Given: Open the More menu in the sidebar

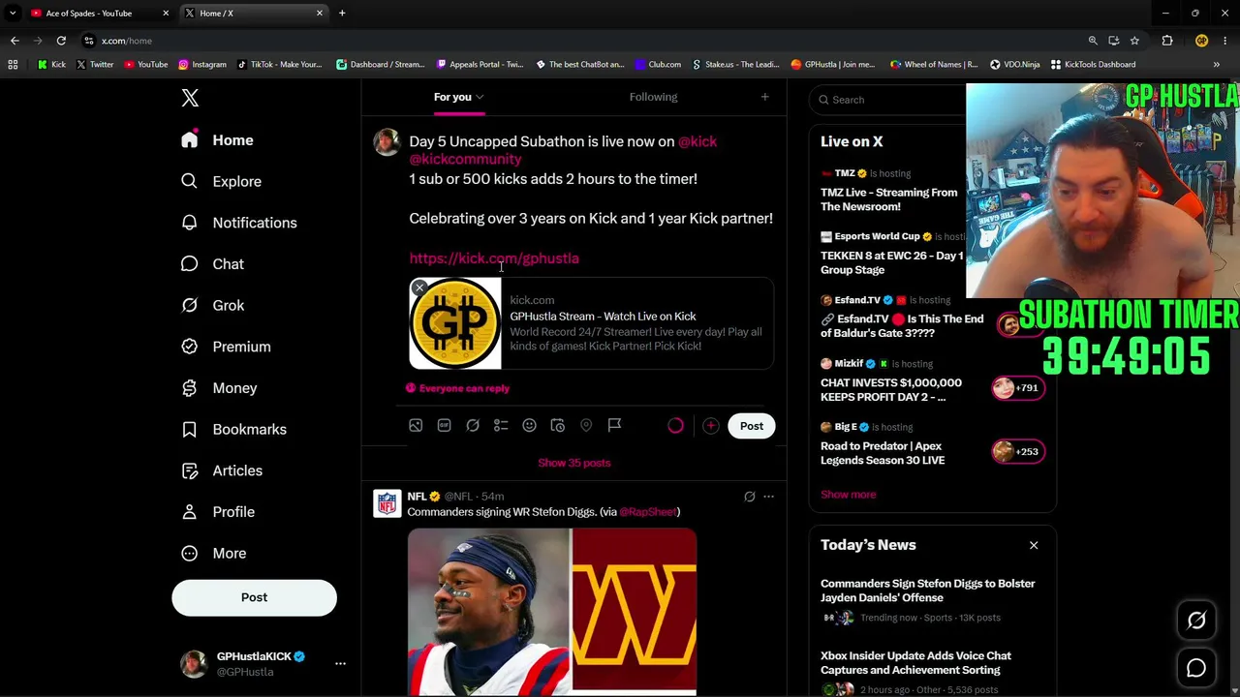Looking at the screenshot, I should pos(214,553).
